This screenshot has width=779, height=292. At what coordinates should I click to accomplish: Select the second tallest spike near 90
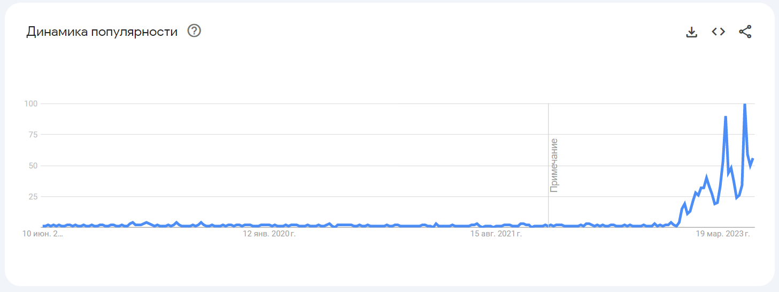click(x=726, y=117)
